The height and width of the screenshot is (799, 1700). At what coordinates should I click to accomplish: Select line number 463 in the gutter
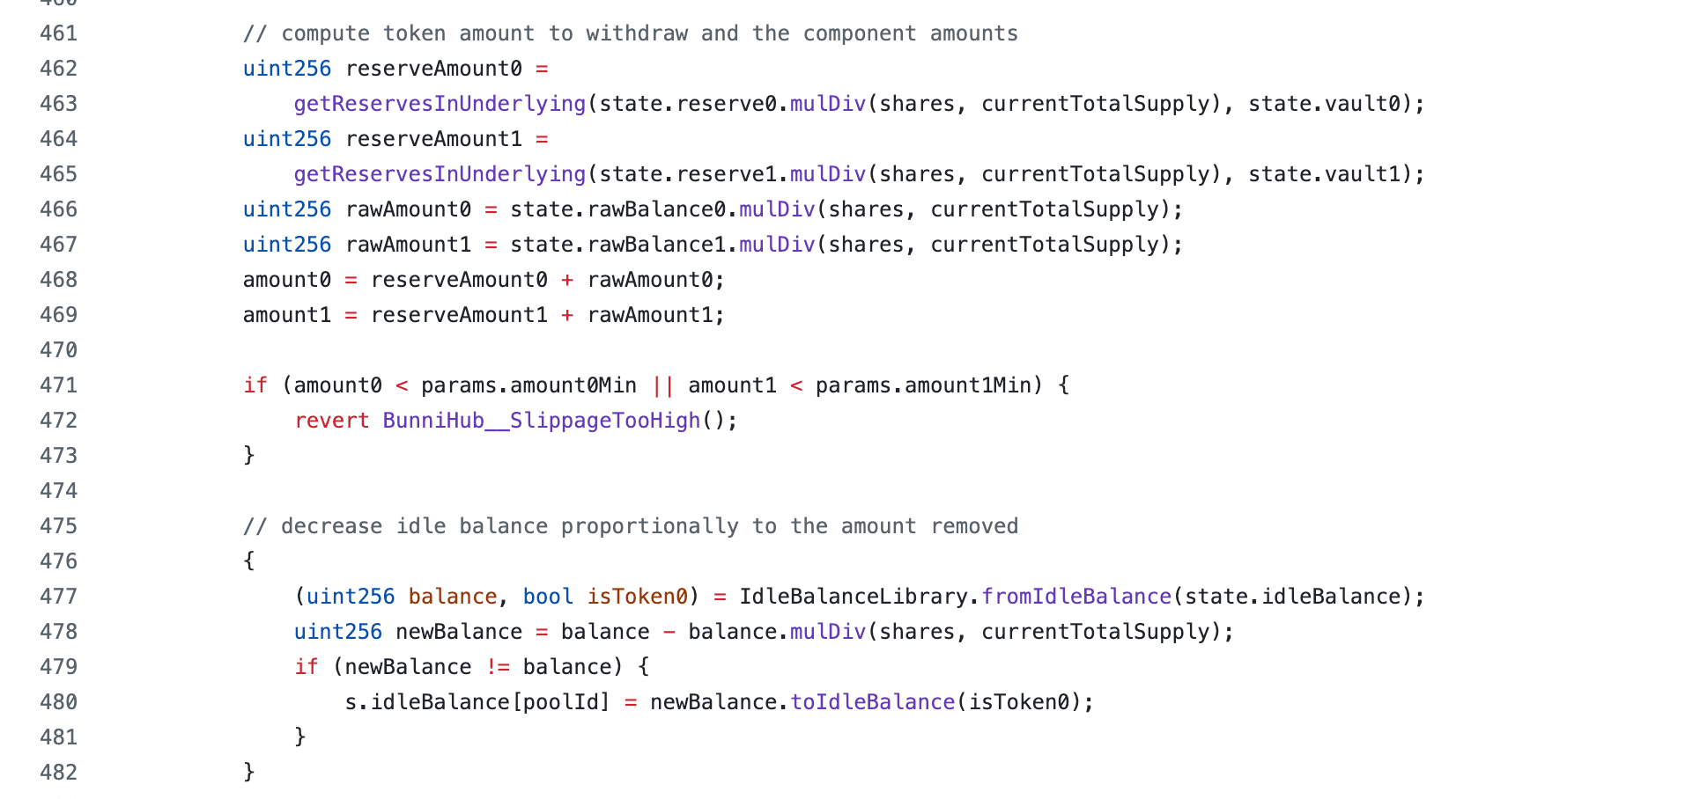click(58, 104)
